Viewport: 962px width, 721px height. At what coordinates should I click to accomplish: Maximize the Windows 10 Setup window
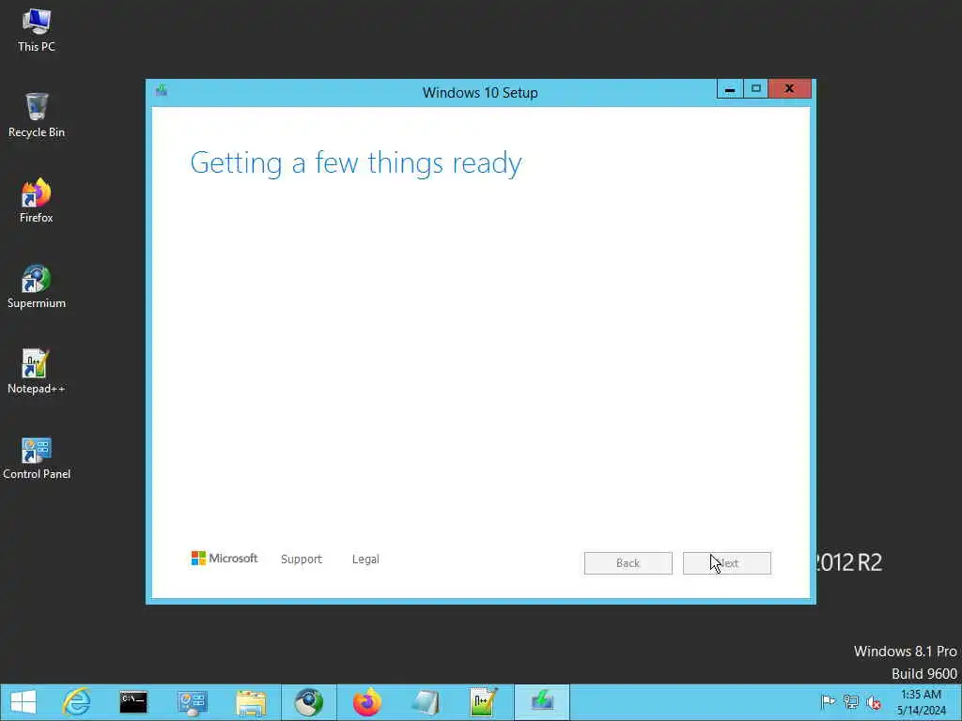tap(756, 89)
